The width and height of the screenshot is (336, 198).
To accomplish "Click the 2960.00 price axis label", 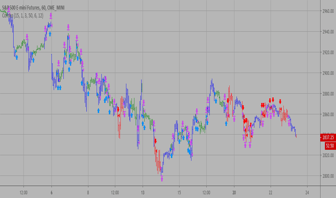I will (x=328, y=11).
